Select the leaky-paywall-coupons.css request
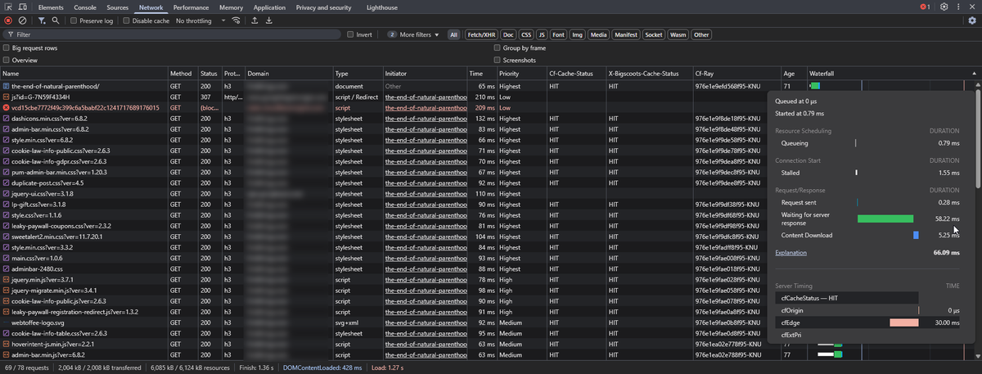This screenshot has width=982, height=374. (61, 226)
